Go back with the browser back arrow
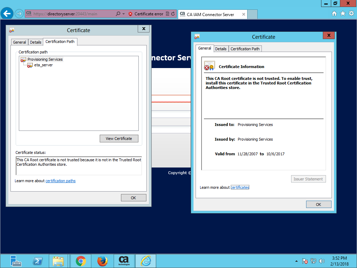The height and width of the screenshot is (268, 357). point(7,14)
